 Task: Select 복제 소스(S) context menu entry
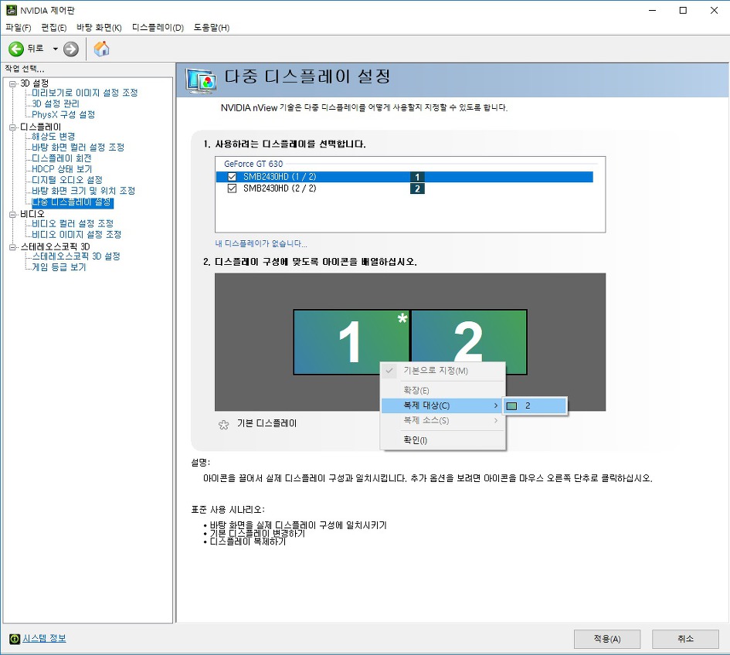443,421
